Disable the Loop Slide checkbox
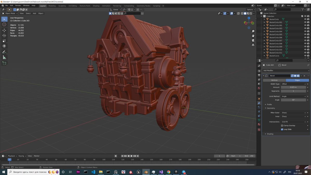 pos(282,129)
